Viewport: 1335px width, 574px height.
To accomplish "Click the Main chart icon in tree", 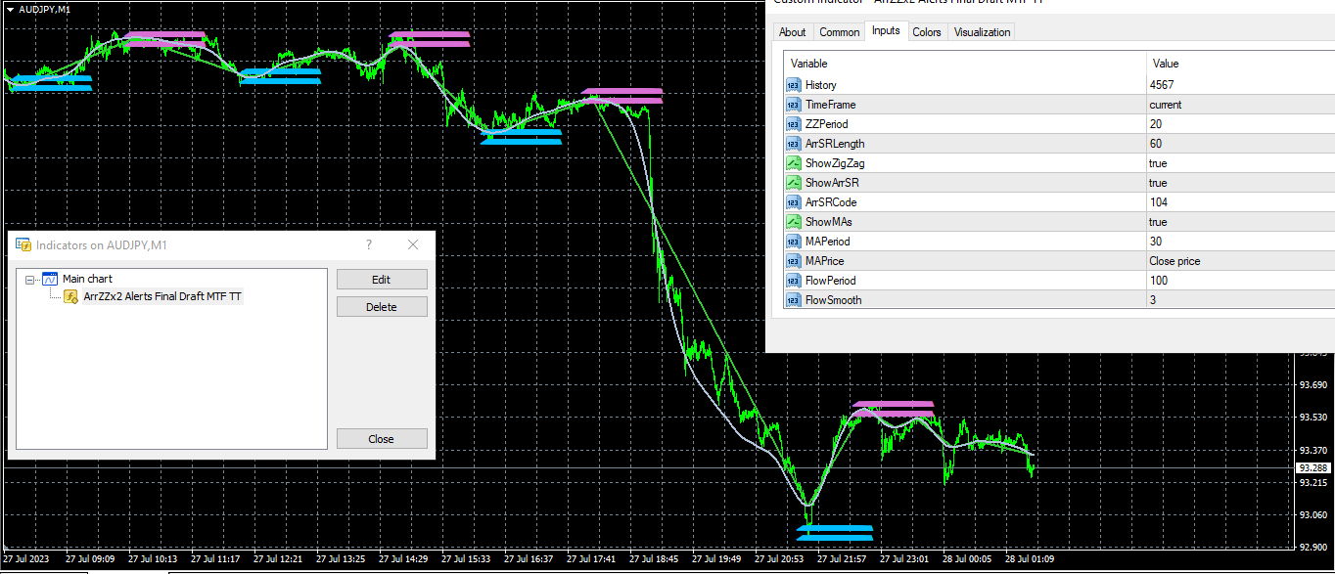I will tap(50, 280).
